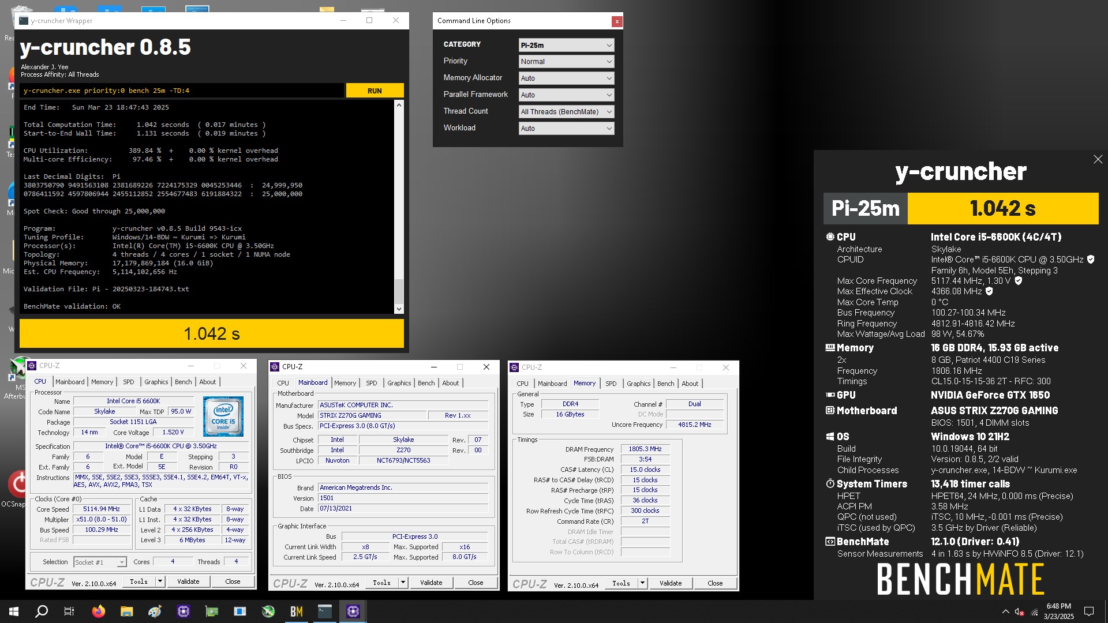
Task: Select SPD tab in right CPU-Z window
Action: pos(611,384)
